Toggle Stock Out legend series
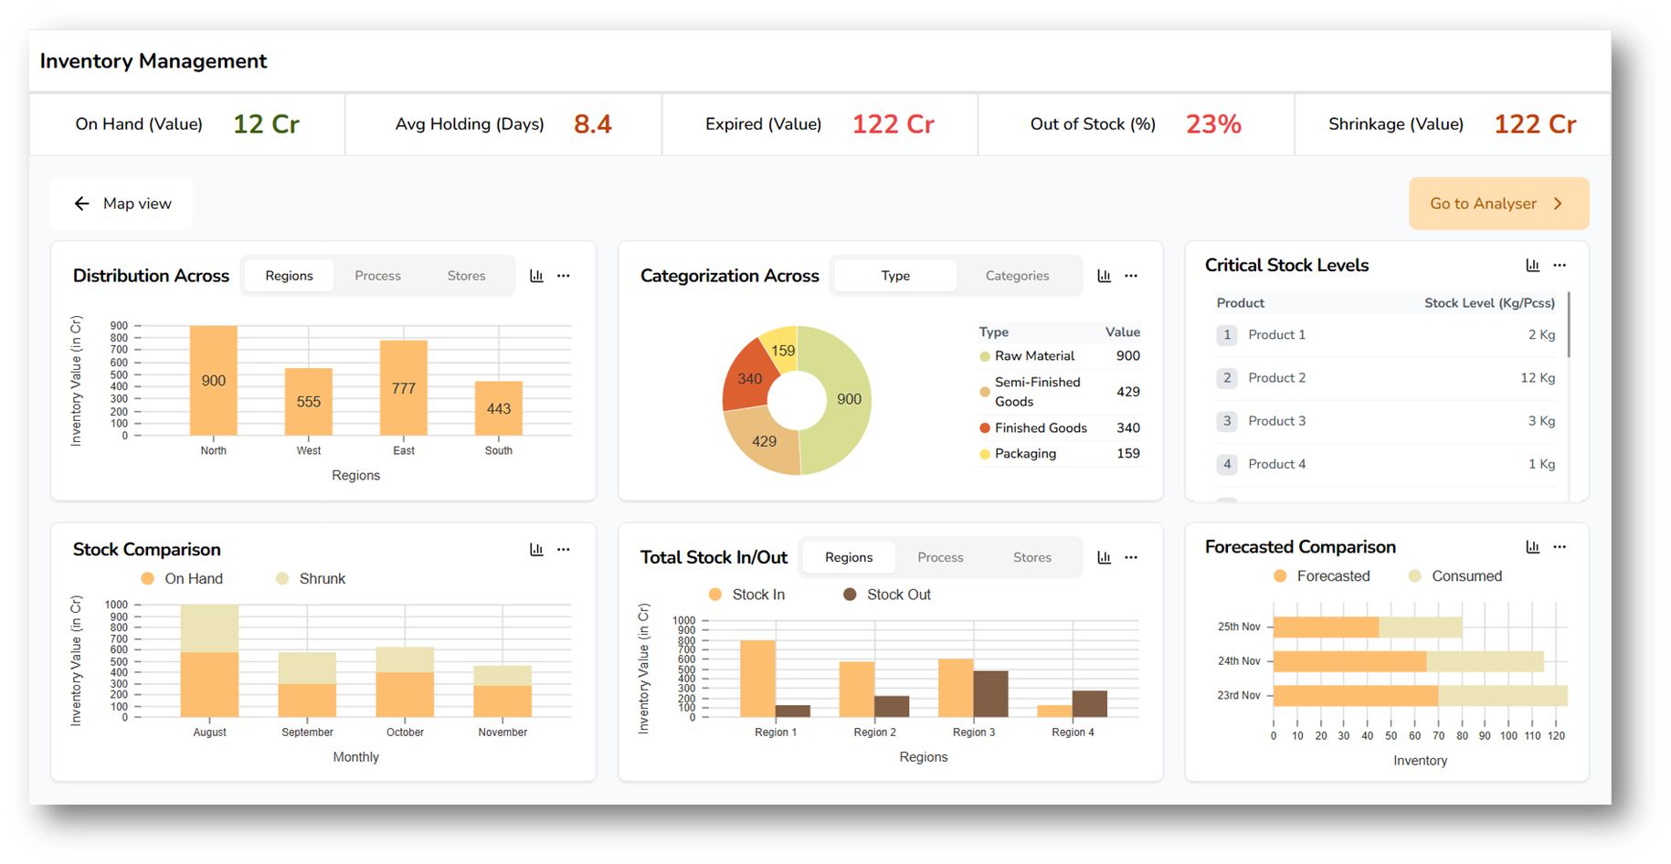 886,595
